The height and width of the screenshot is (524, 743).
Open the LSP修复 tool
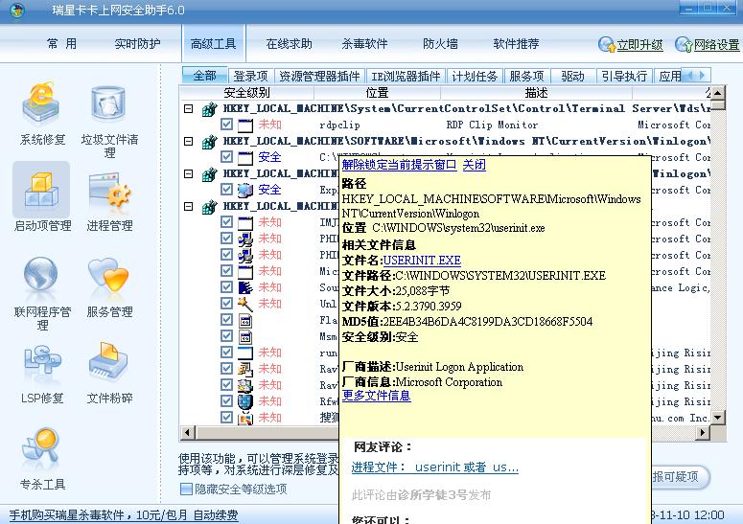pos(41,373)
